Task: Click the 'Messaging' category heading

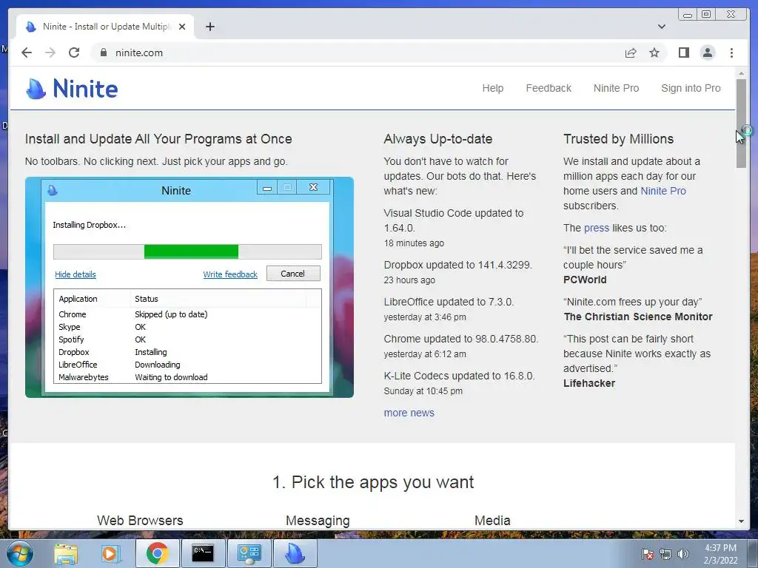Action: coord(318,521)
